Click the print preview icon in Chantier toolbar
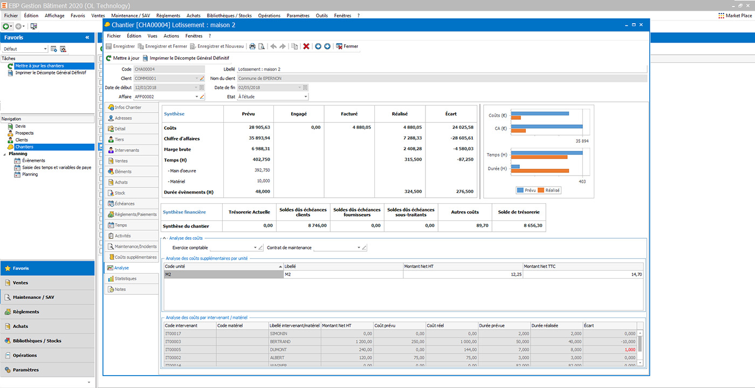Viewport: 755px width, 388px height. point(262,46)
